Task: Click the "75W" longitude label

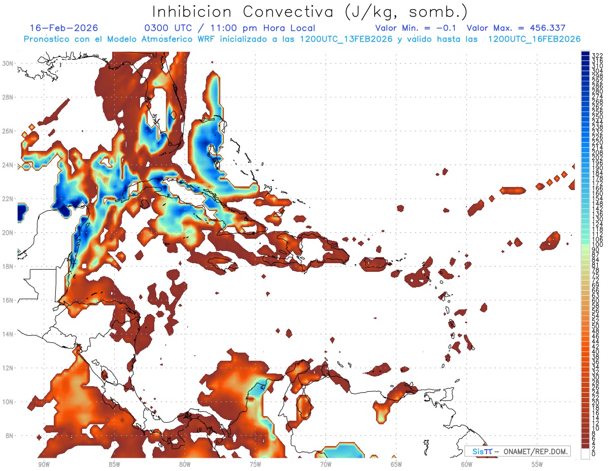Action: pos(255,464)
